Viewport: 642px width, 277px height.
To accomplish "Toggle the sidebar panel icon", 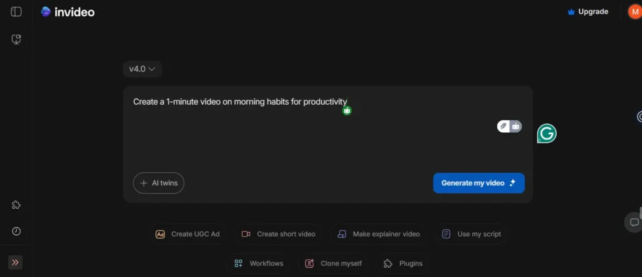I will (16, 12).
